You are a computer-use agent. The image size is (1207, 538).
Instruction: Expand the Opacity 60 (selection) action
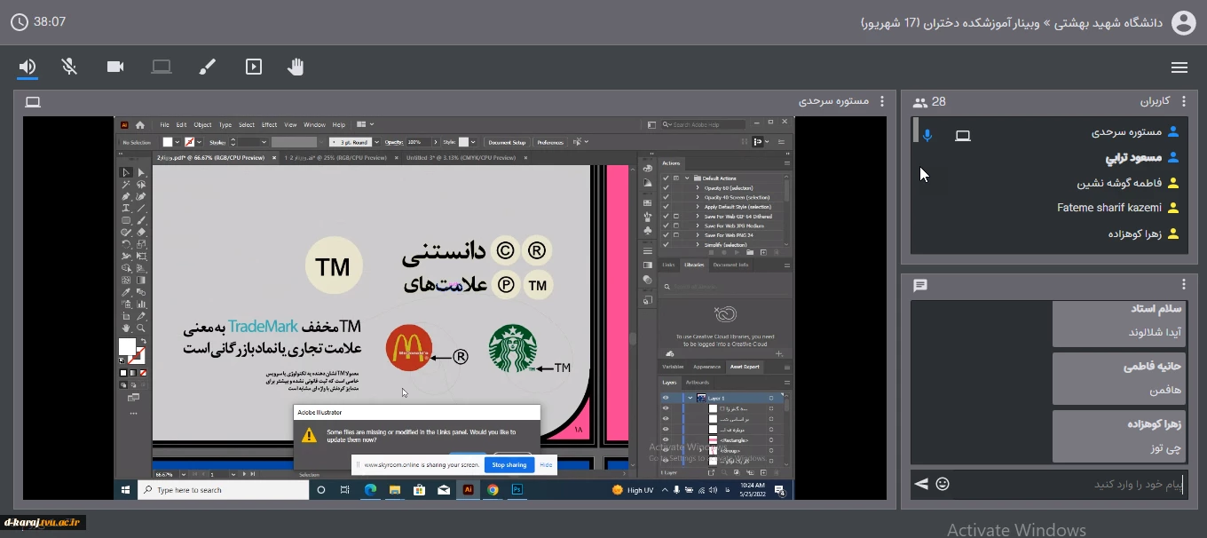point(698,188)
